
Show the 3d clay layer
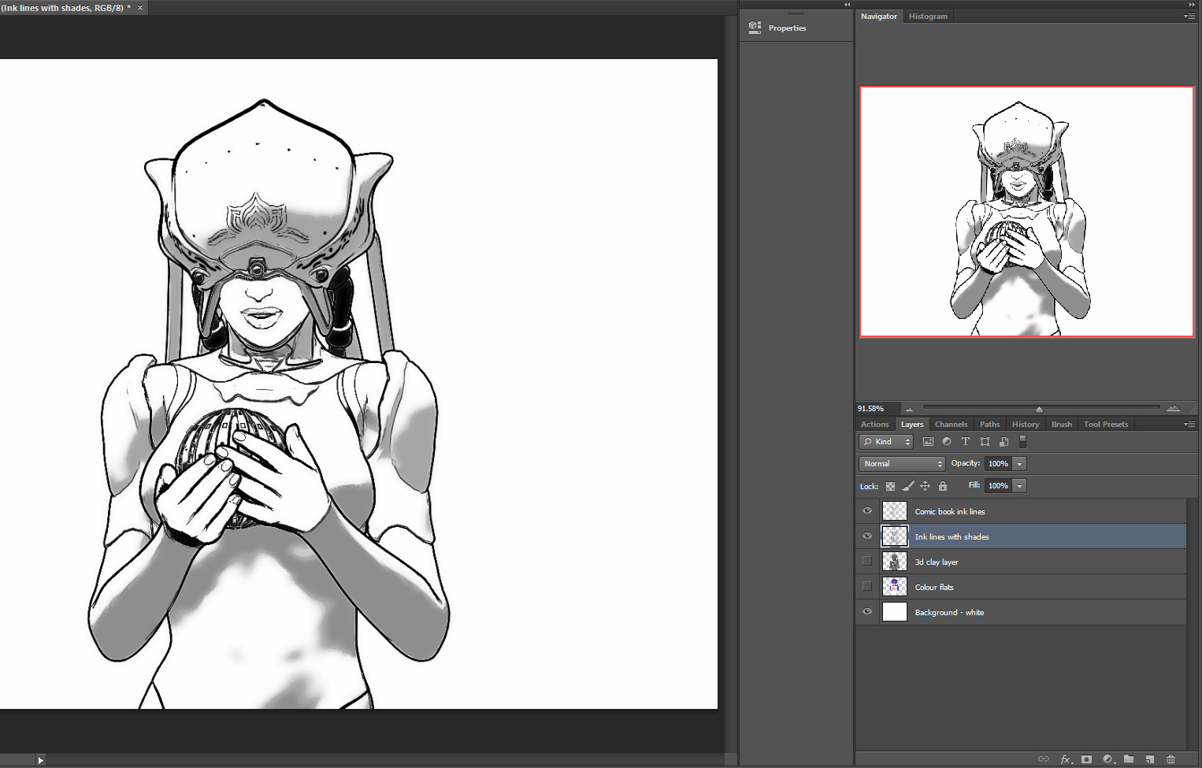[x=867, y=562]
